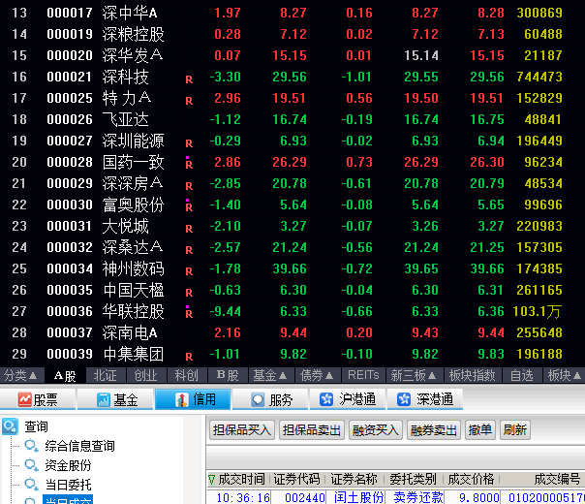
Task: Click the 资金股份 query icon
Action: [x=31, y=465]
